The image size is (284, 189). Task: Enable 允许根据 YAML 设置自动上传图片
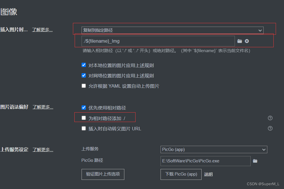[x=84, y=86]
